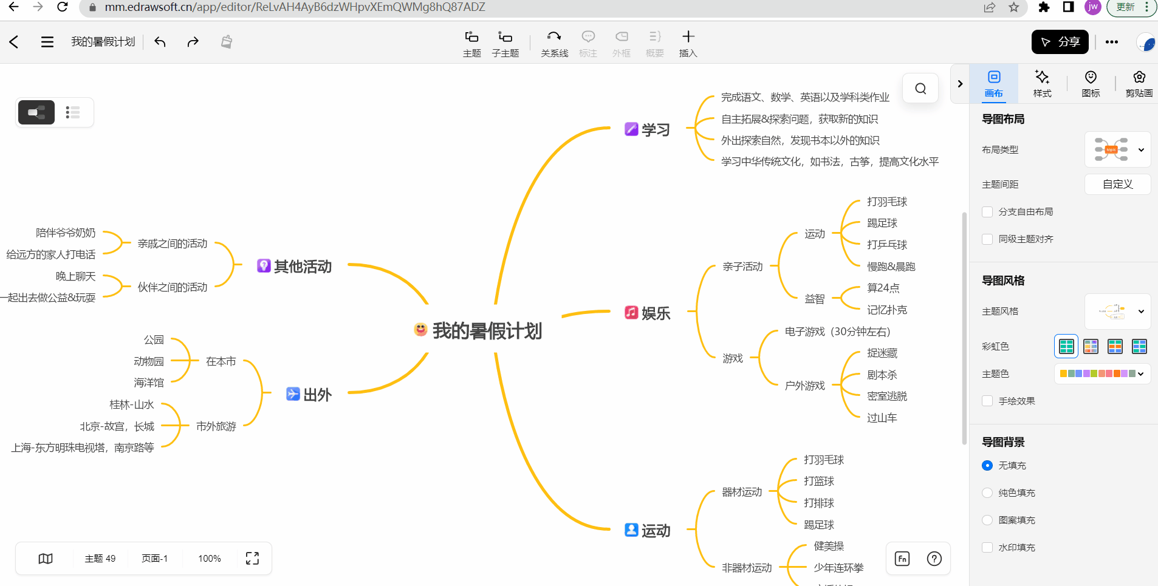Select the fourth rainbow color scheme
Screen dimensions: 1158x586
(1139, 346)
